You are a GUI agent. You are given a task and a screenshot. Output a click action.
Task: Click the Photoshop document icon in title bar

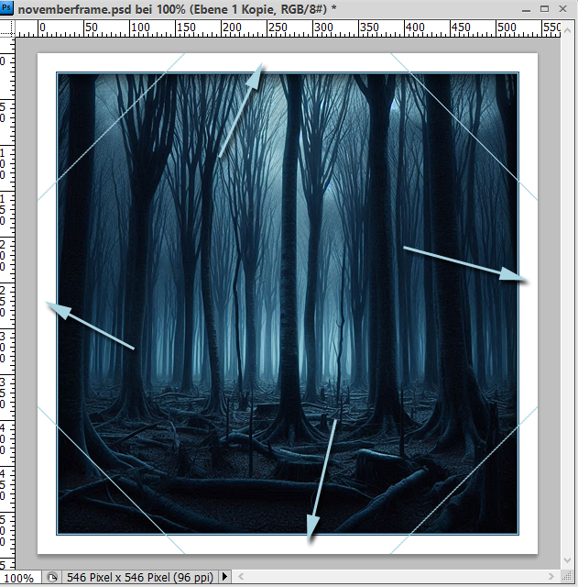point(8,8)
